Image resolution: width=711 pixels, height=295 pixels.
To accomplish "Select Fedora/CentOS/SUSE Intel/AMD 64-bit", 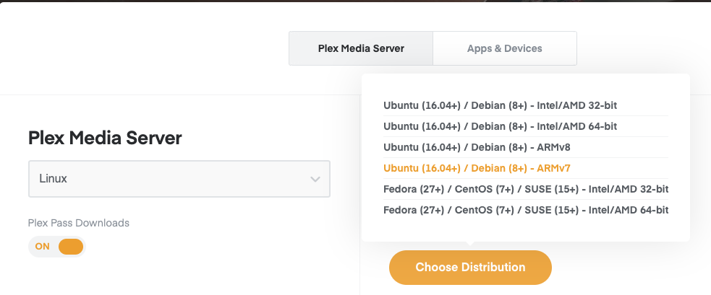I will point(526,210).
